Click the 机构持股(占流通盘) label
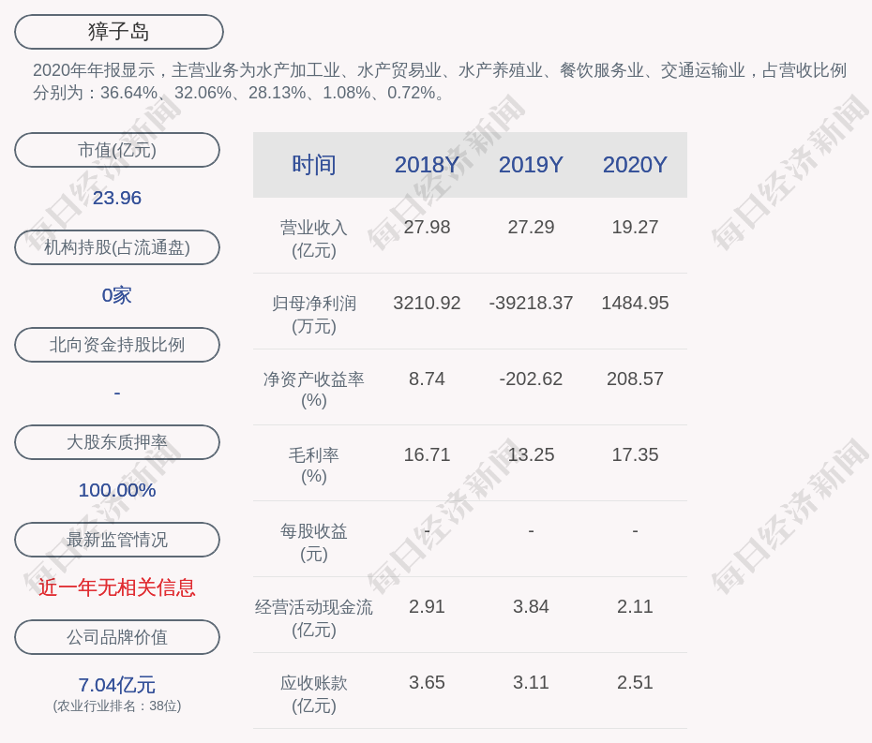The image size is (872, 743). click(117, 247)
